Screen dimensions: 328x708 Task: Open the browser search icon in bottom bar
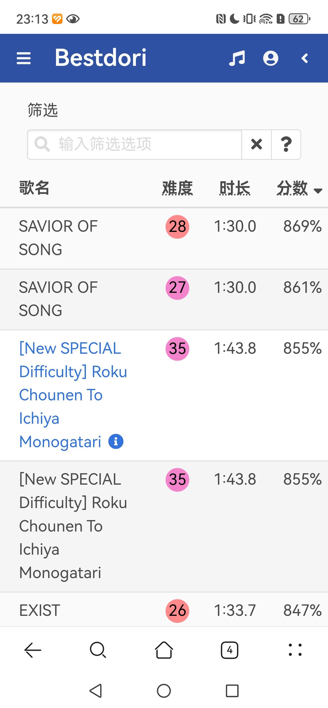point(98,650)
